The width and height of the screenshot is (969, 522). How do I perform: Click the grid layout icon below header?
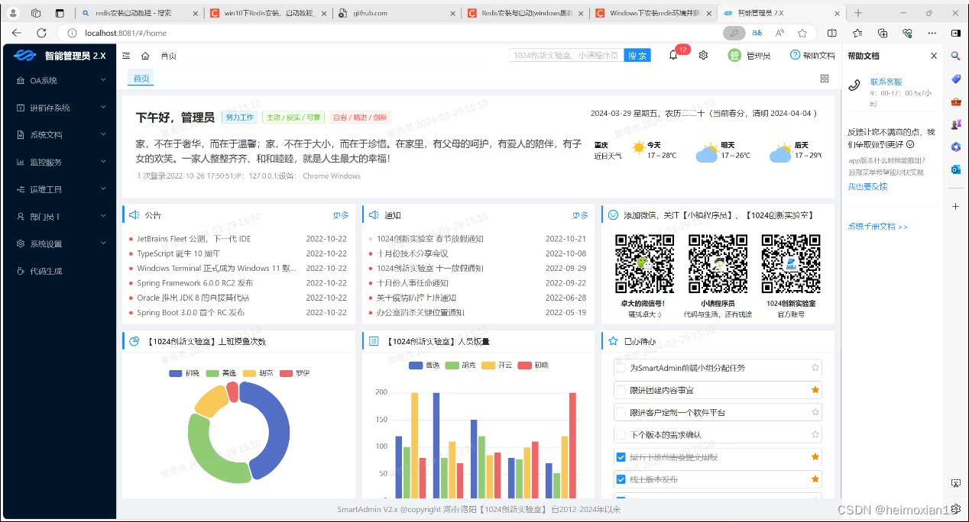coord(825,79)
